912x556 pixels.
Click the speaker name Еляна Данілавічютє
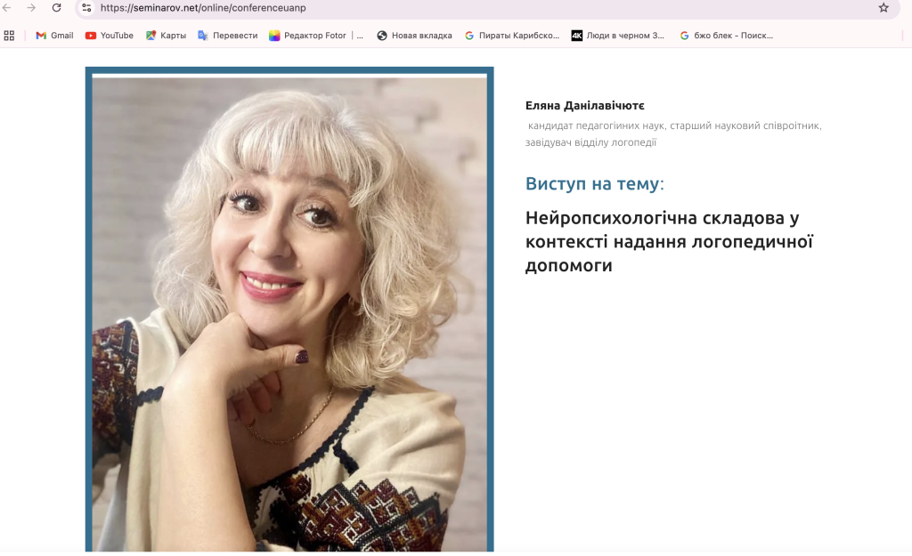click(x=584, y=106)
